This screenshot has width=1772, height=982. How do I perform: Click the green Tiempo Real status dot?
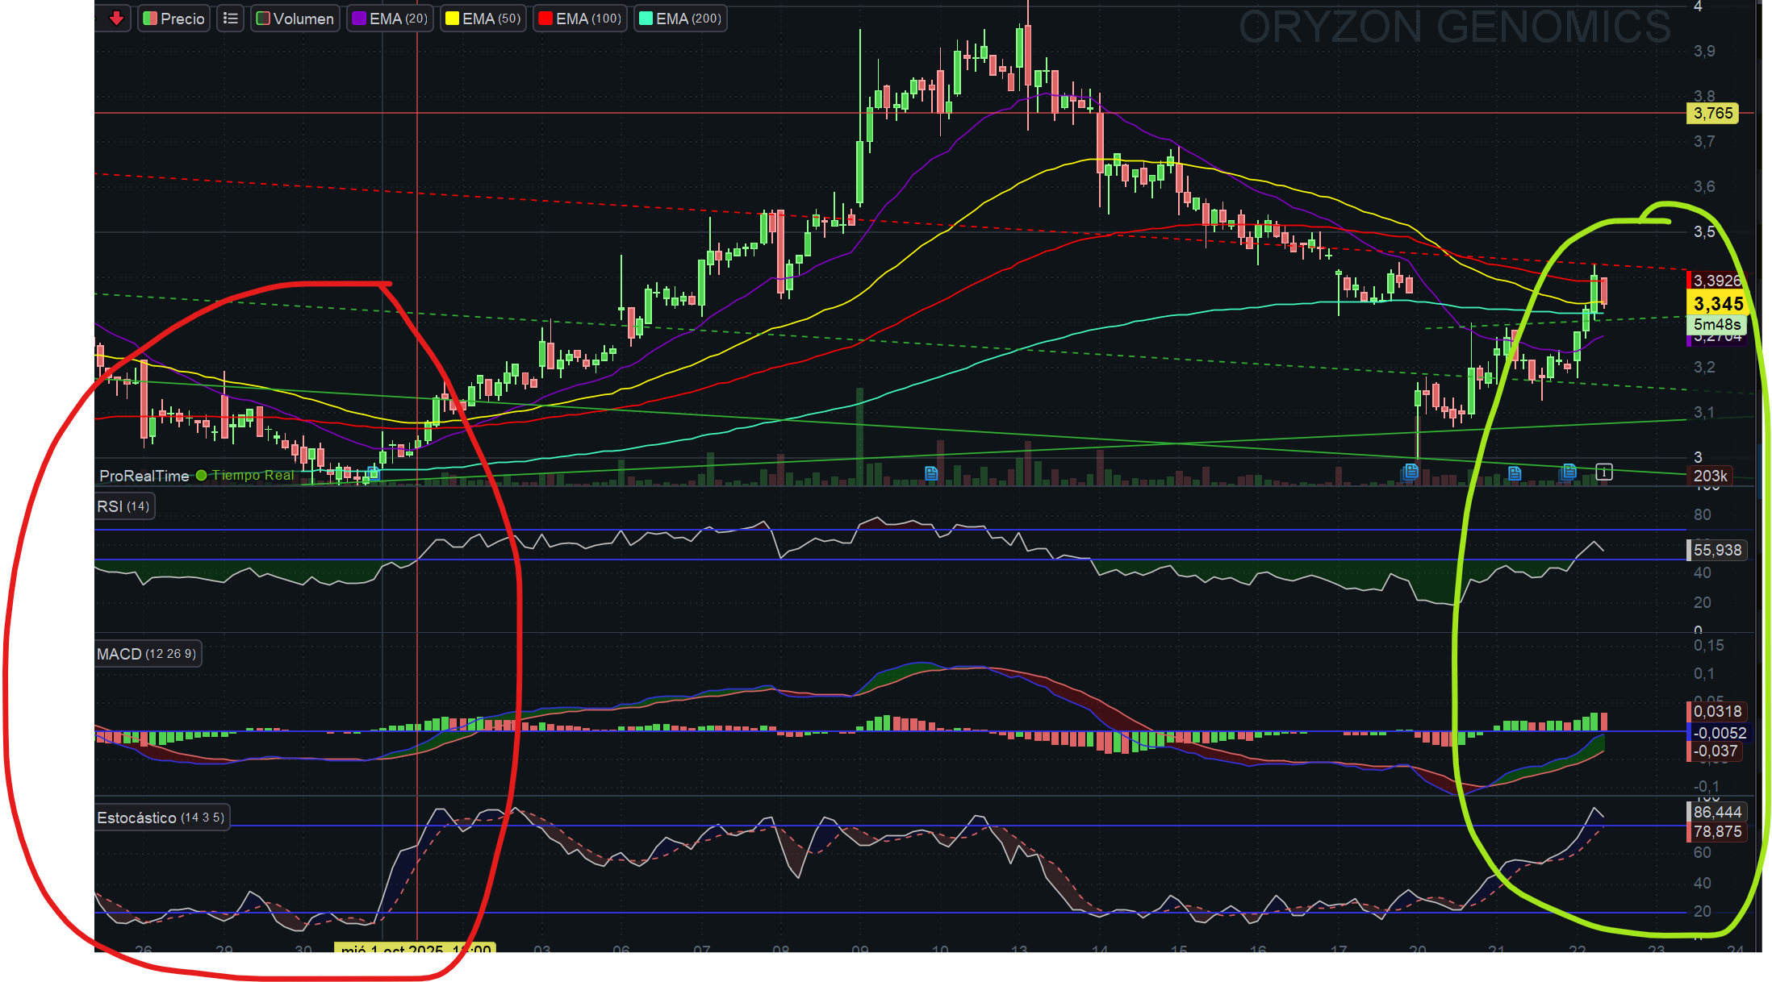click(202, 476)
